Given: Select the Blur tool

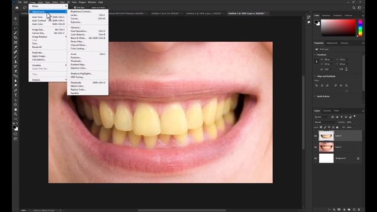Looking at the screenshot, I should pyautogui.click(x=15, y=81).
